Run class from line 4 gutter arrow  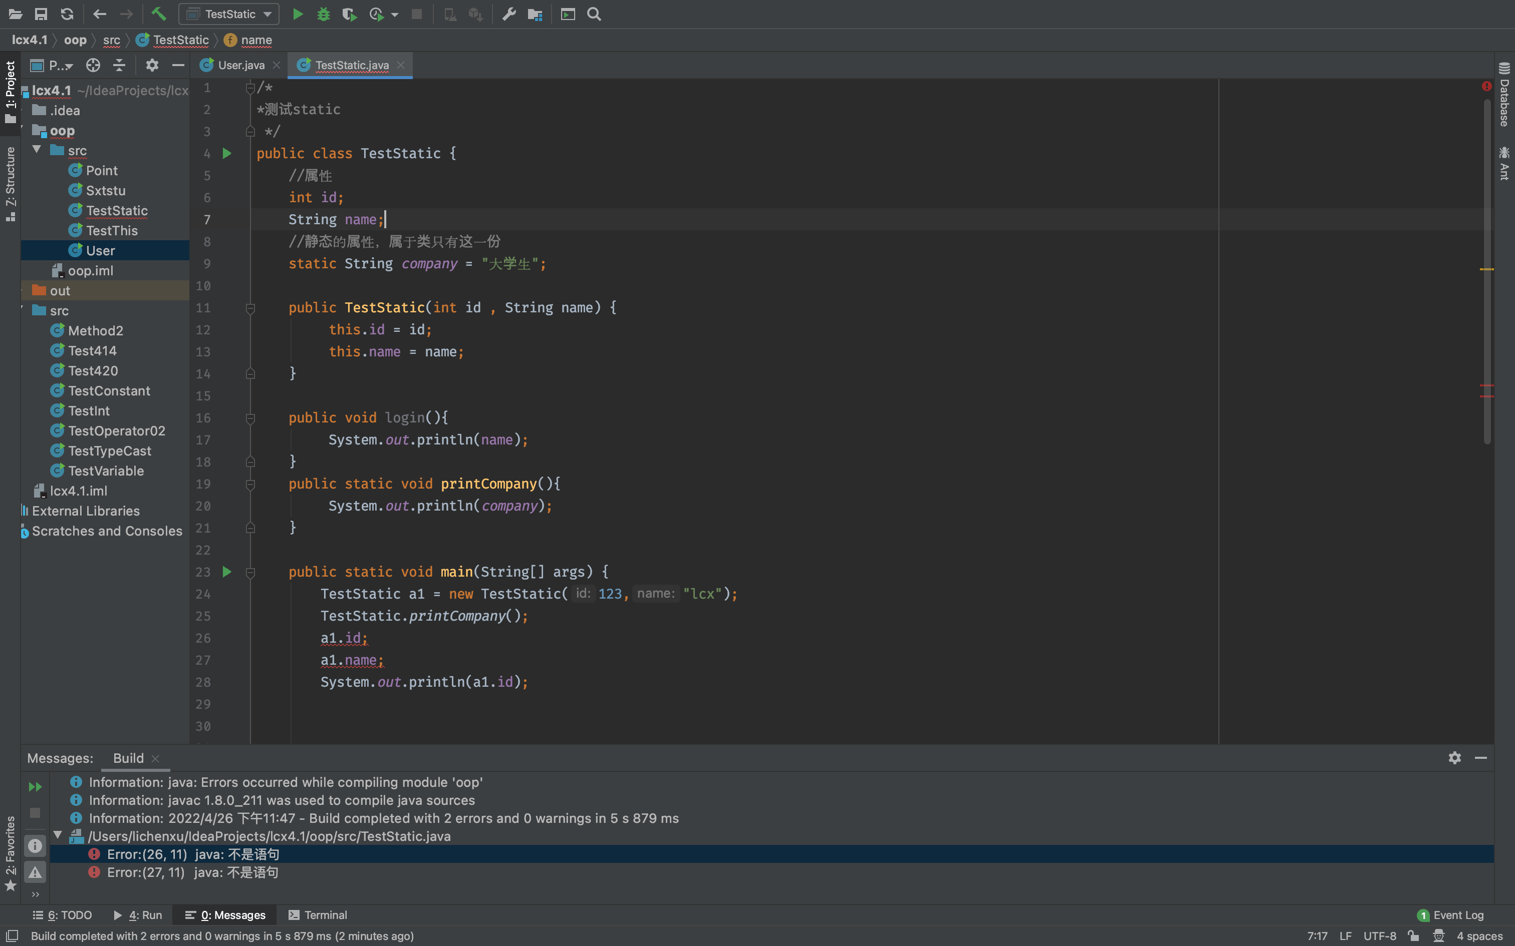[227, 153]
